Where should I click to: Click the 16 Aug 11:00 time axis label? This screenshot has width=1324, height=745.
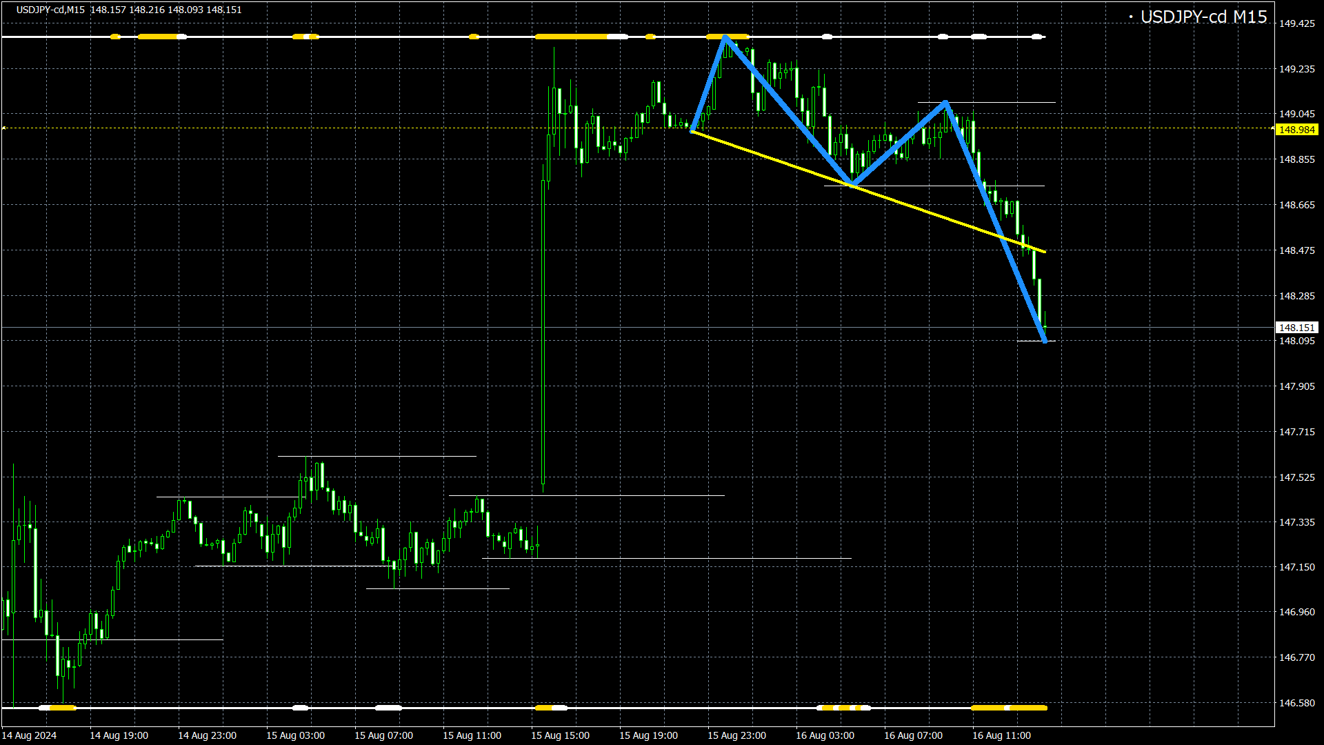click(x=1001, y=735)
